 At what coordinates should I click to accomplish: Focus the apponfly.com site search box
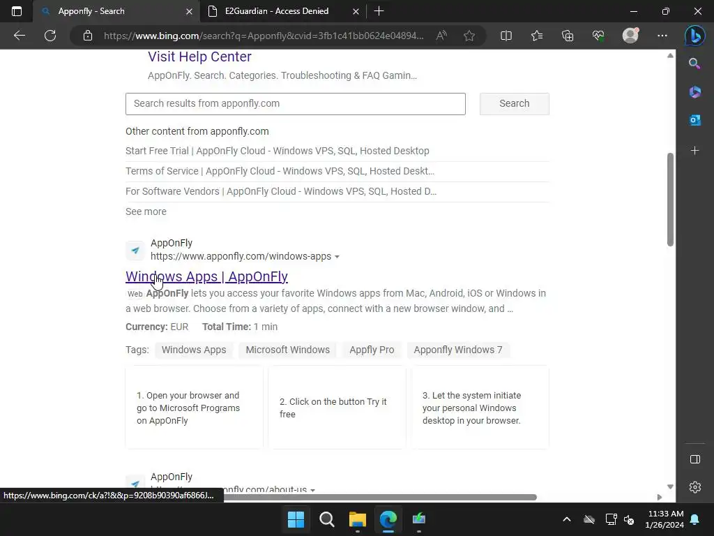[296, 104]
